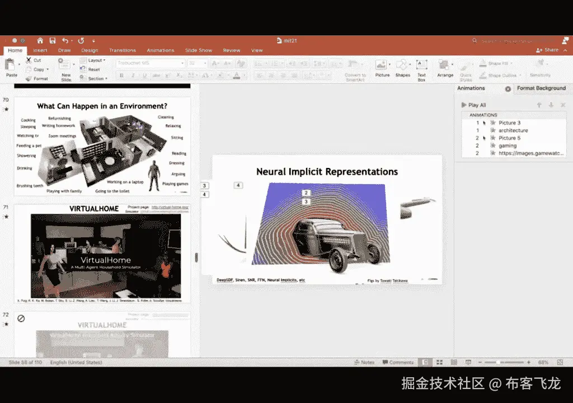
Task: Insert a Picture from the ribbon
Action: (x=382, y=69)
